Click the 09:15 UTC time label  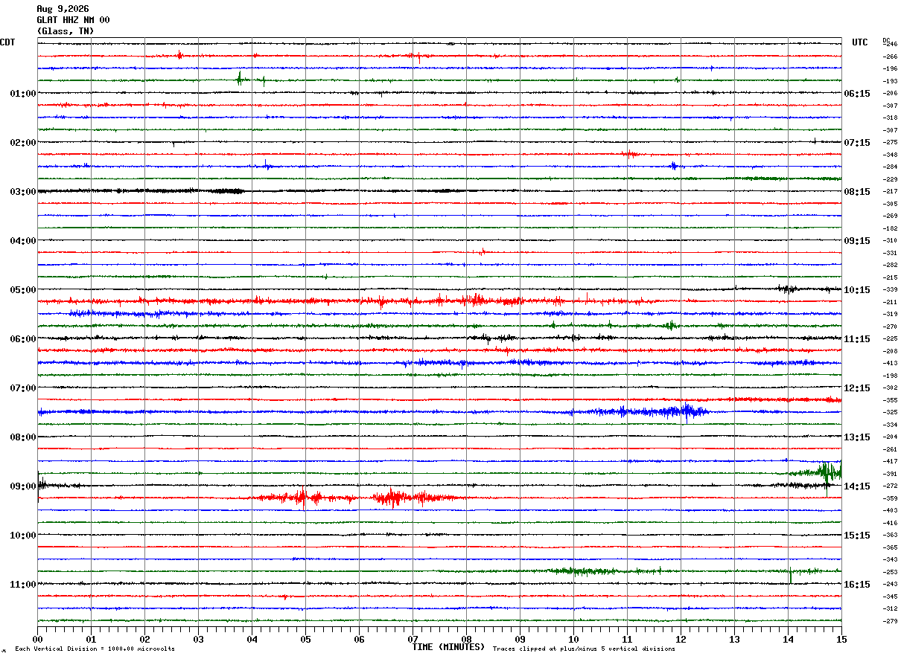click(857, 241)
